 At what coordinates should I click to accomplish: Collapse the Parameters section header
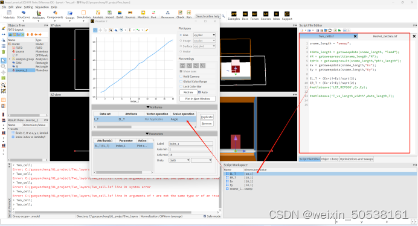pos(155,134)
